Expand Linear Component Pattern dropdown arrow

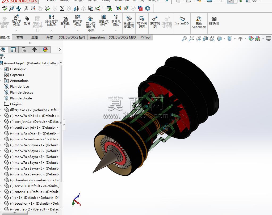52,31
